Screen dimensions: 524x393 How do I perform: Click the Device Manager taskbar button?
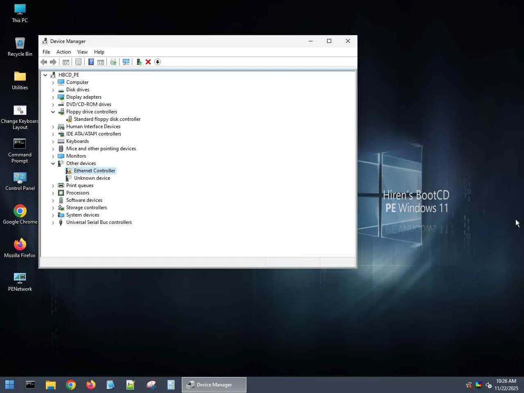[214, 385]
